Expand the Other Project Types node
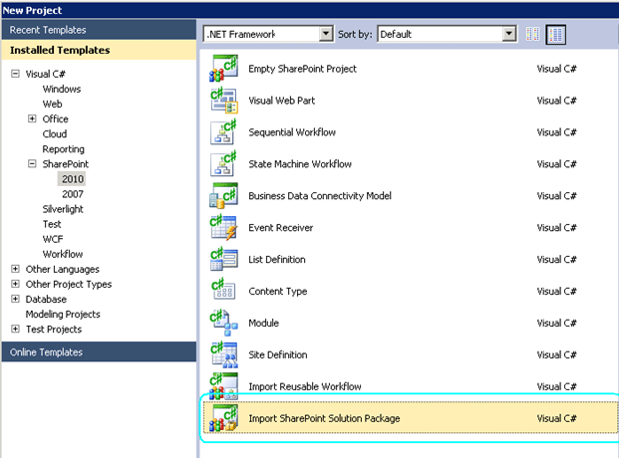The image size is (619, 458). point(15,284)
